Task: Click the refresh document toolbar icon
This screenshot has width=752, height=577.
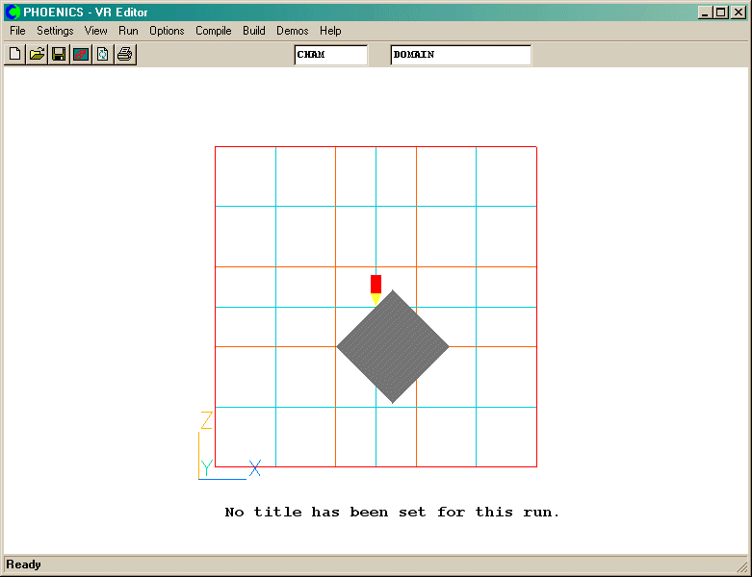Action: pos(103,55)
